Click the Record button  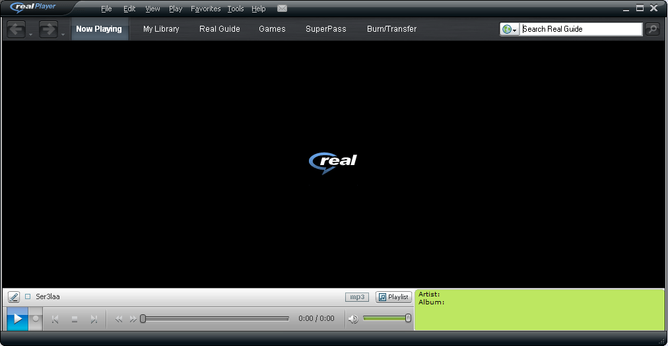point(36,319)
